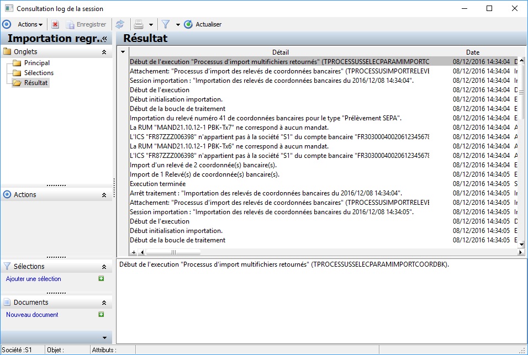Click the plus button beside horizontal scrollbar
The image size is (528, 355).
tap(134, 252)
